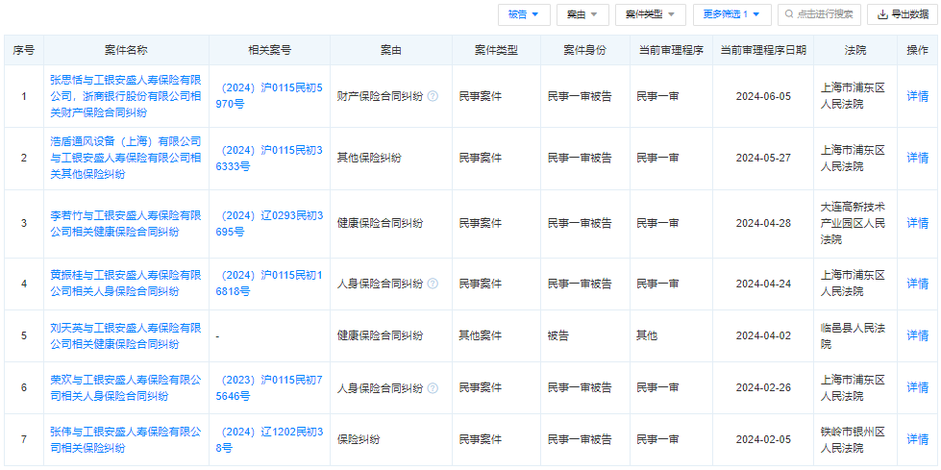The image size is (941, 470).
Task: Click help icon beside 人身保险合同纠纷 in row 4
Action: click(x=433, y=284)
